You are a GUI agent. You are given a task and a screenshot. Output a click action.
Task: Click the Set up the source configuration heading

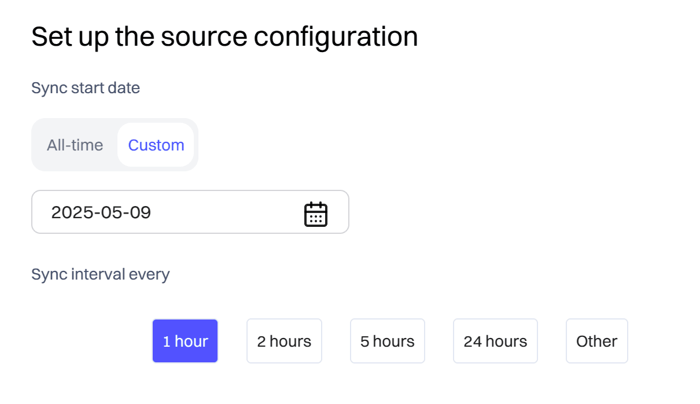[224, 37]
